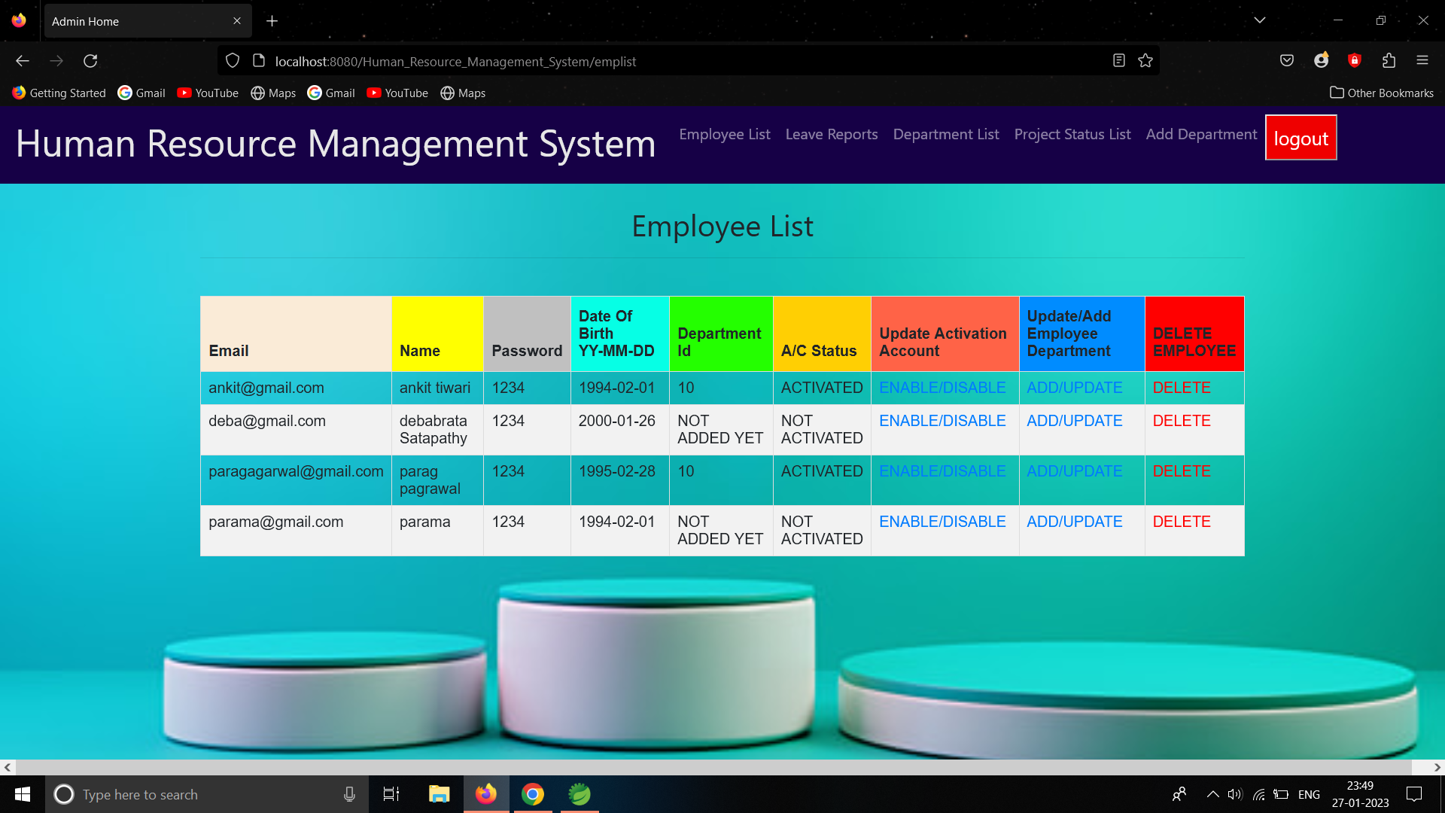Click DELETE link for deba@gmail.com
Viewport: 1445px width, 813px height.
(x=1182, y=421)
